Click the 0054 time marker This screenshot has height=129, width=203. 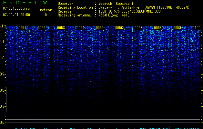80,28
